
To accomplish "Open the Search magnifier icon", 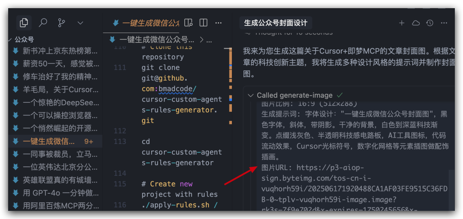I will (43, 23).
